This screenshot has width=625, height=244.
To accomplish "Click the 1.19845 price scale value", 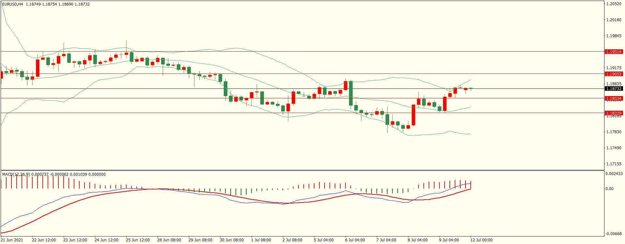I will click(614, 36).
